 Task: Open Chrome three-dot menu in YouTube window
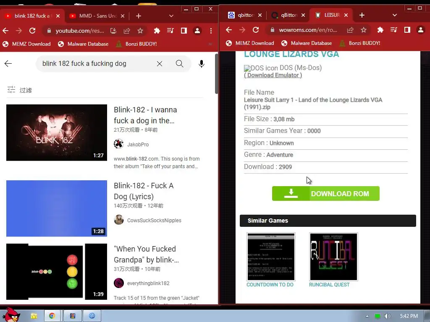point(211,31)
